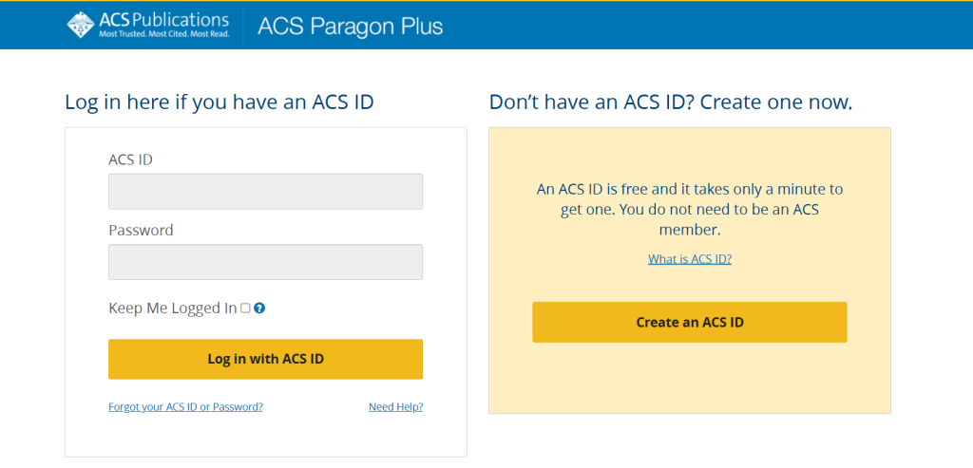The image size is (973, 468).
Task: Open Forgot your ACS ID or Password link
Action: click(185, 407)
